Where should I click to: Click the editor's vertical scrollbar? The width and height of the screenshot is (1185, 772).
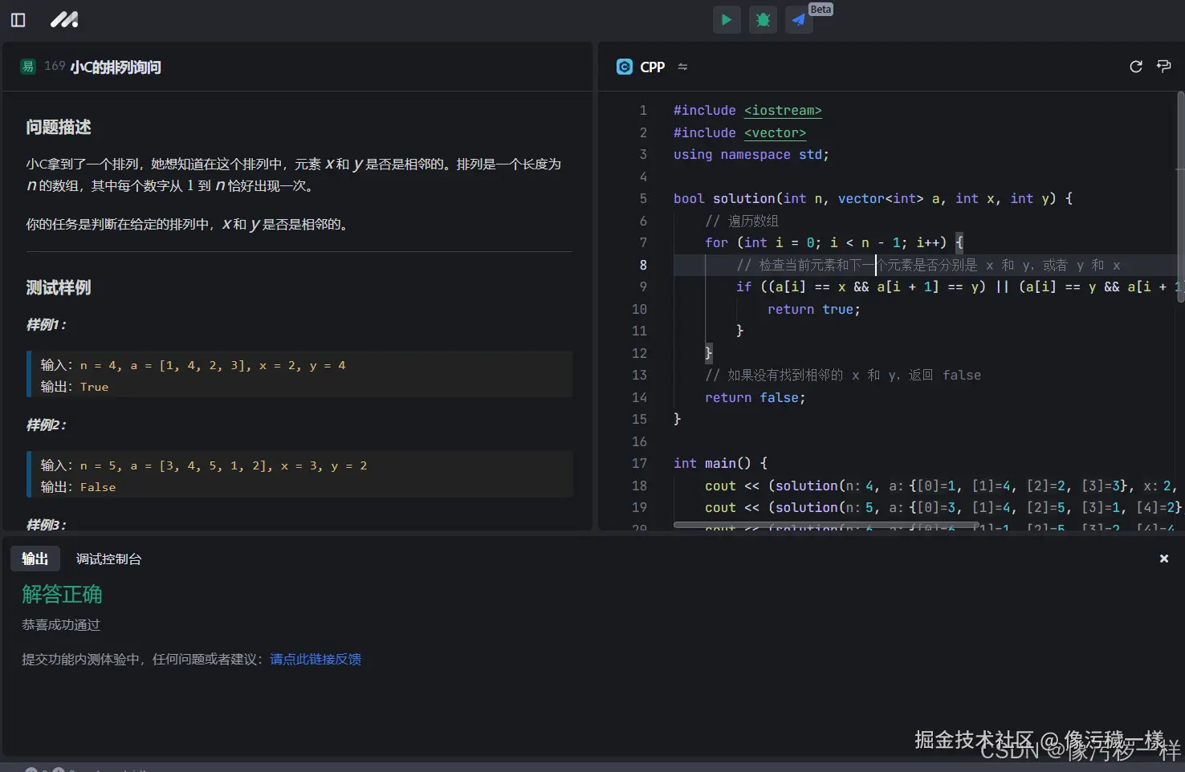(1180, 197)
